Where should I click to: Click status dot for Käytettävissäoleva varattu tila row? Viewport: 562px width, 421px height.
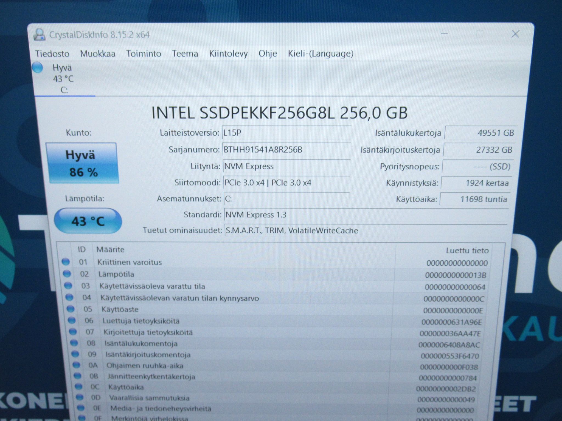click(x=68, y=286)
